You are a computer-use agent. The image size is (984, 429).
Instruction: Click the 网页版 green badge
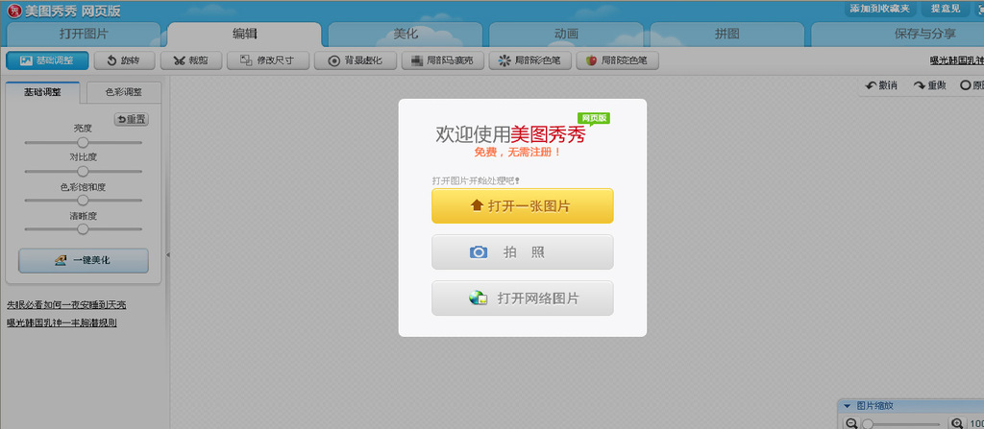[594, 118]
